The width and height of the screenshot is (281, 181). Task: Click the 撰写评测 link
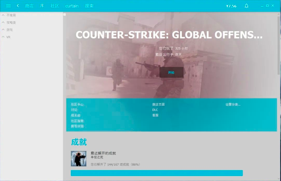point(77,126)
